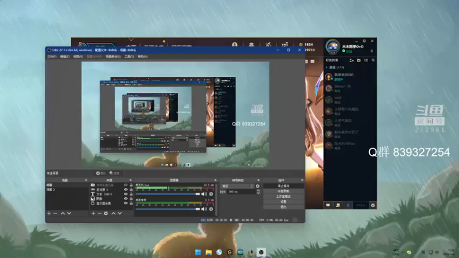Hide the 图像 source

(126, 198)
